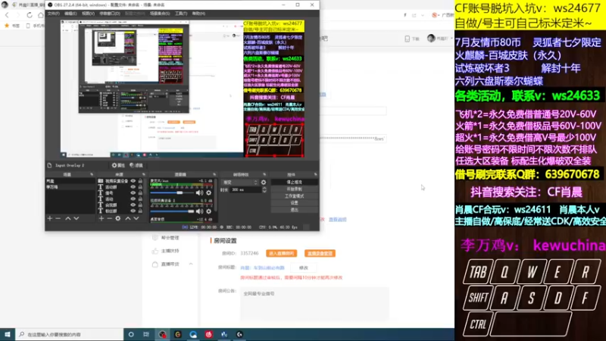
Task: Toggle lock on second source row
Action: pos(140,187)
